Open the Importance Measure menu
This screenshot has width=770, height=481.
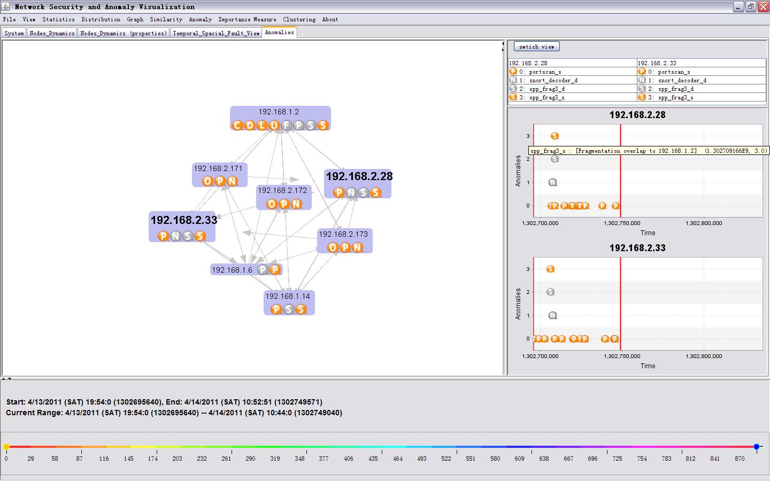tap(247, 19)
